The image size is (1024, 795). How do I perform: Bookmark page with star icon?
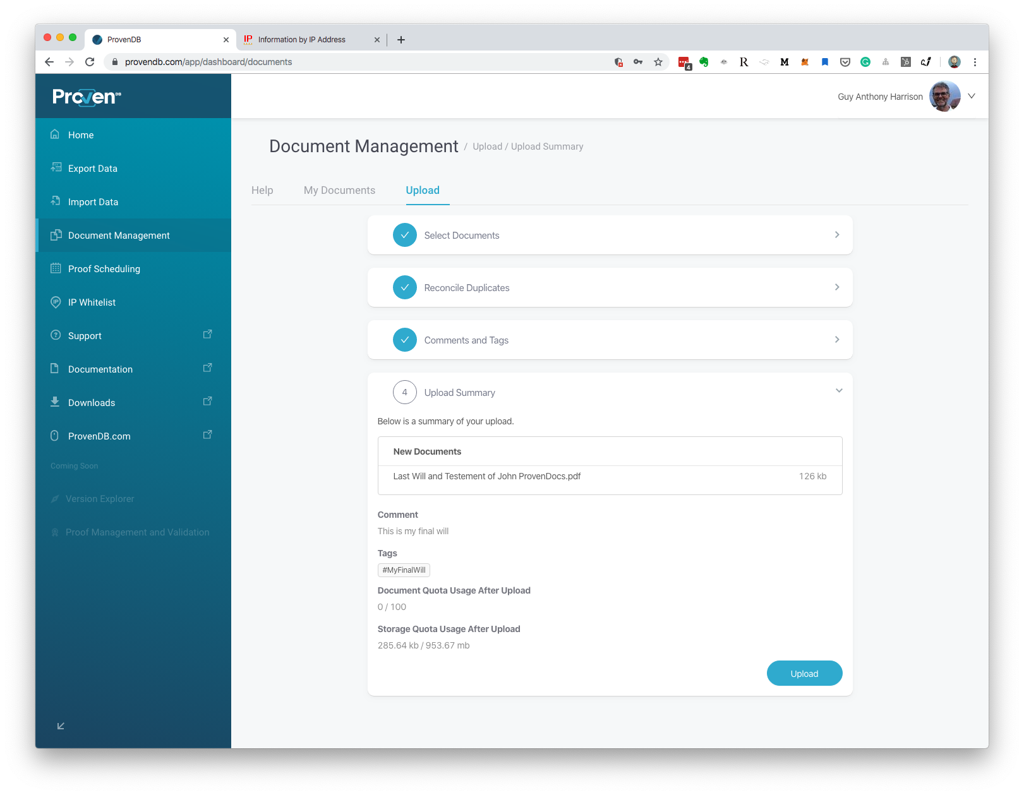[658, 62]
